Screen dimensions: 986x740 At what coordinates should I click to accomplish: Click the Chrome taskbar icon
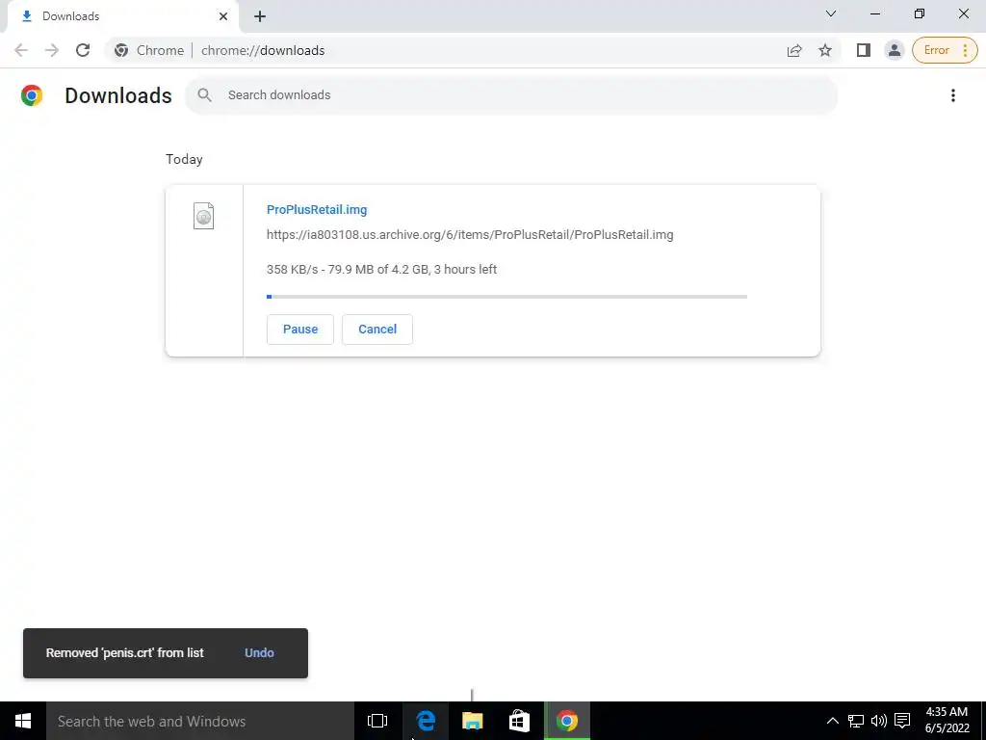pos(566,721)
